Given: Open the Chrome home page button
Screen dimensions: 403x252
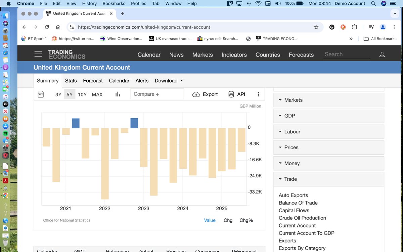Looking at the screenshot, I should point(58,27).
